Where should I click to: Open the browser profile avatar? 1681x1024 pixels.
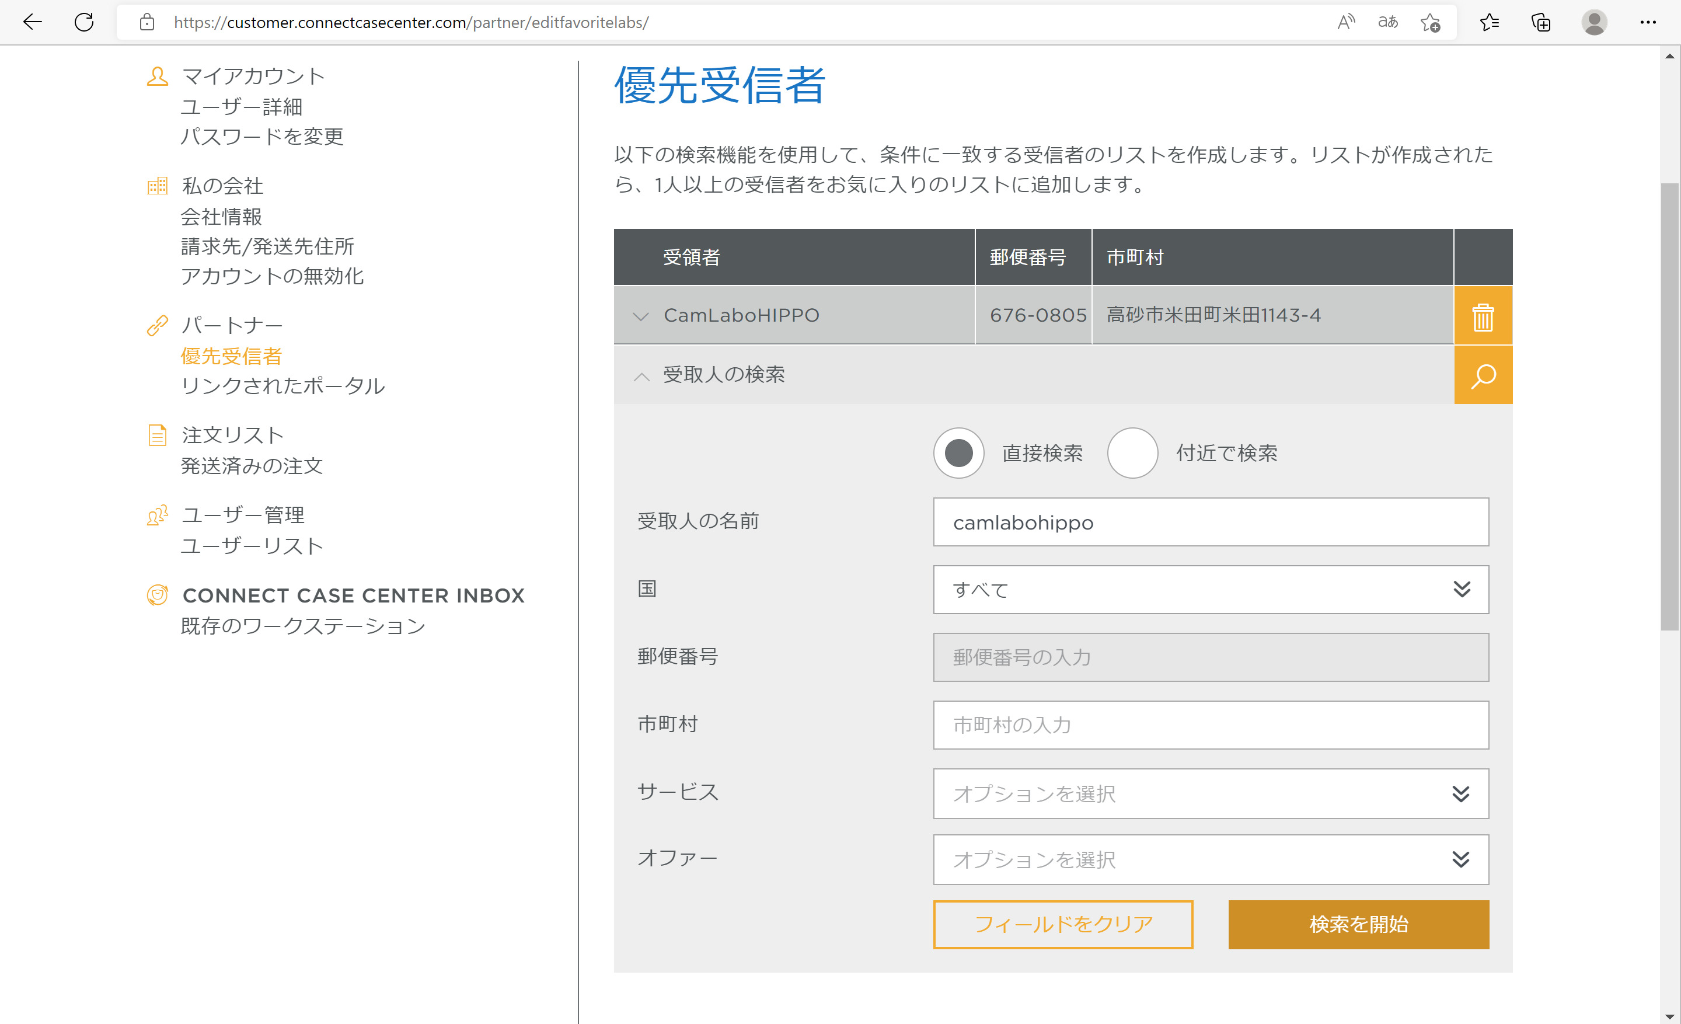[1595, 23]
